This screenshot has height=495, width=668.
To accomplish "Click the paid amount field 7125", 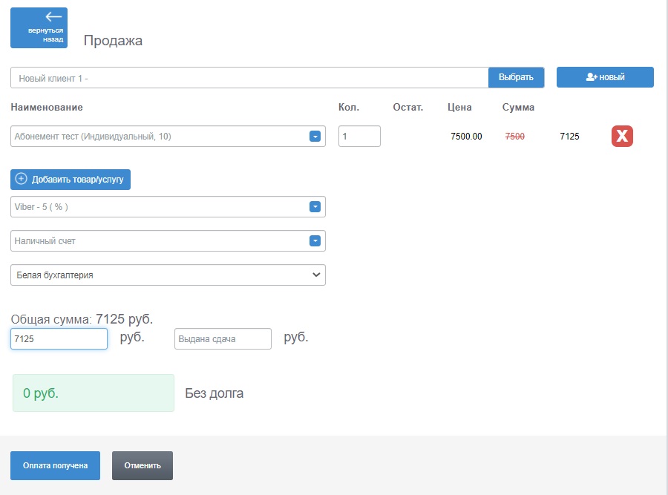I will pos(59,338).
